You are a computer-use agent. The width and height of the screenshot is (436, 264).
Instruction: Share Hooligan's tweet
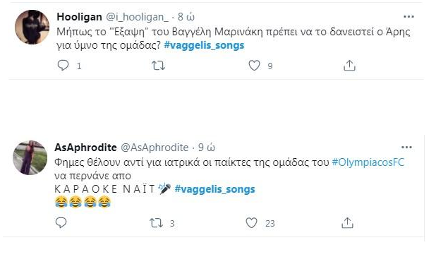pos(349,66)
